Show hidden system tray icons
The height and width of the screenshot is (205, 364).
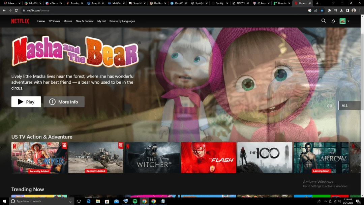(x=326, y=201)
